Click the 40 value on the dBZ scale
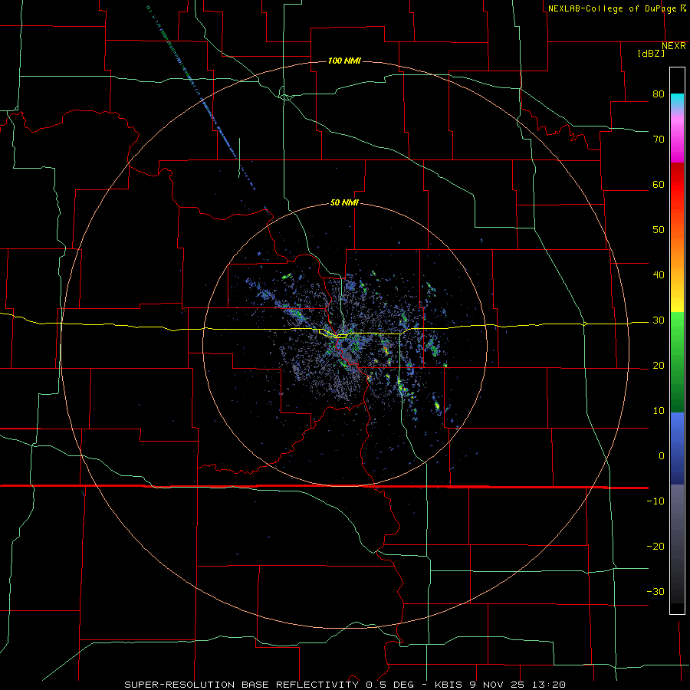Viewport: 690px width, 690px height. point(659,275)
